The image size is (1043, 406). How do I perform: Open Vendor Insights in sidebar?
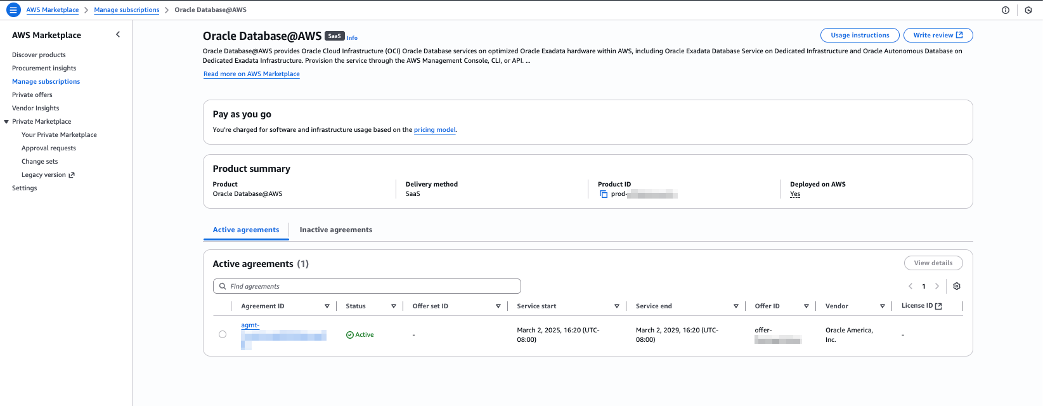pyautogui.click(x=36, y=108)
